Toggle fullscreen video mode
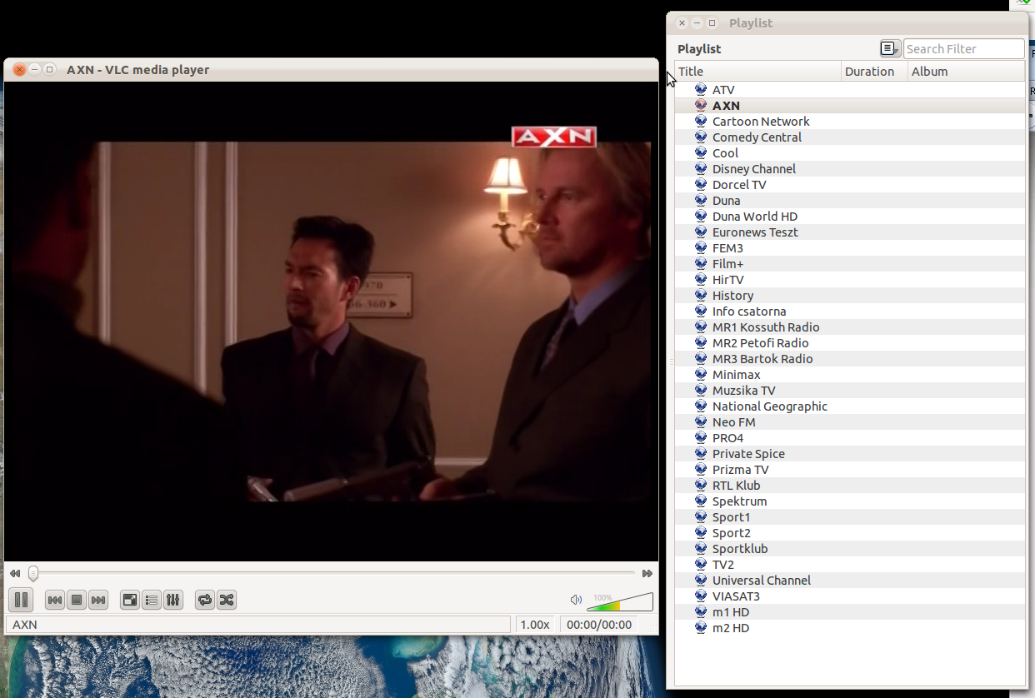The image size is (1035, 698). (x=130, y=600)
